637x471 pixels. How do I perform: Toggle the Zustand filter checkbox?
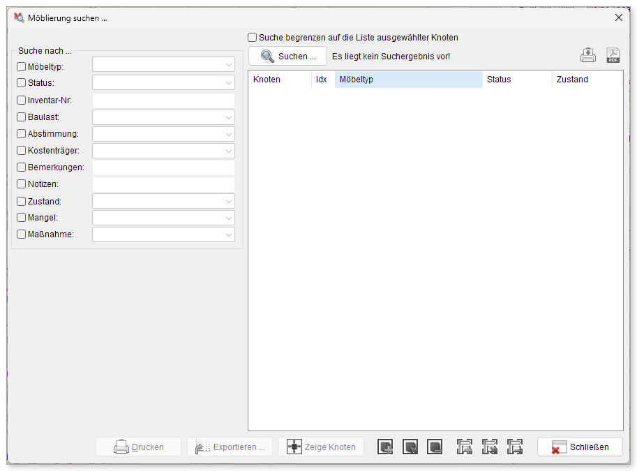(21, 201)
